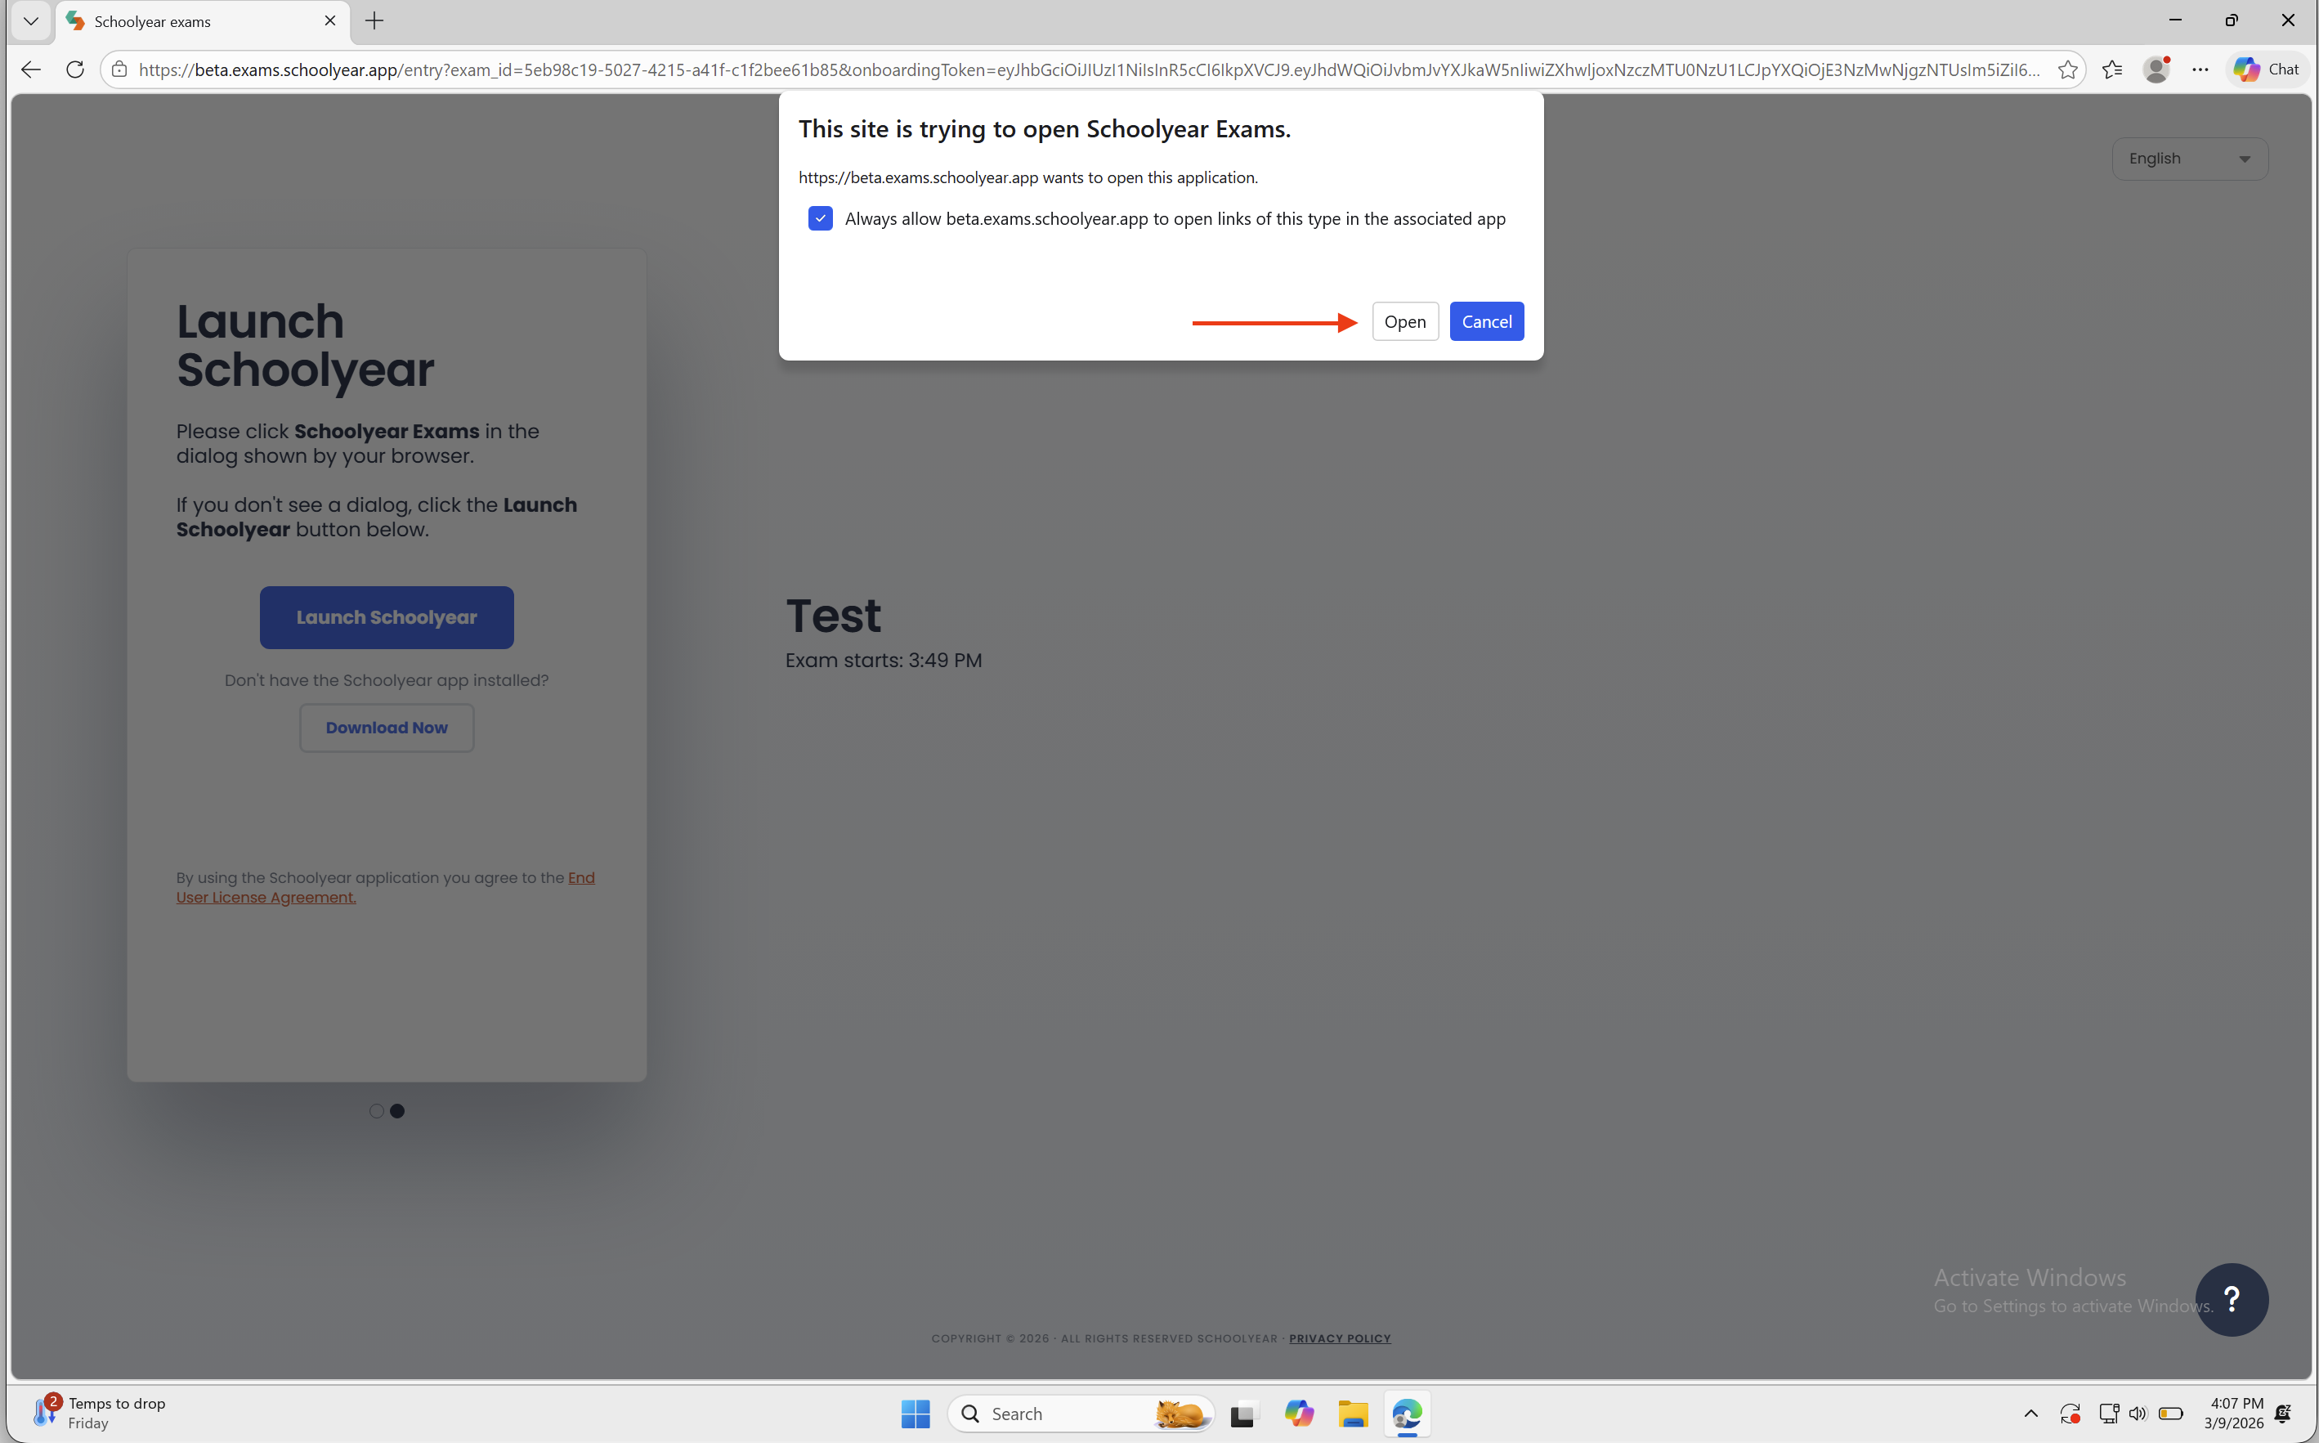
Task: Uncheck Always allow beta.exams.schoolyear.app checkbox
Action: point(821,218)
